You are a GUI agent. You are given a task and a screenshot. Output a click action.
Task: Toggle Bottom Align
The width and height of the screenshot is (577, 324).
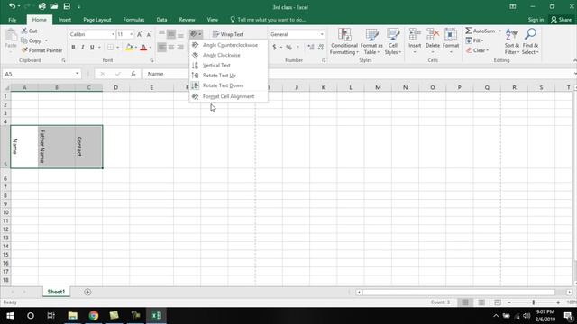180,34
